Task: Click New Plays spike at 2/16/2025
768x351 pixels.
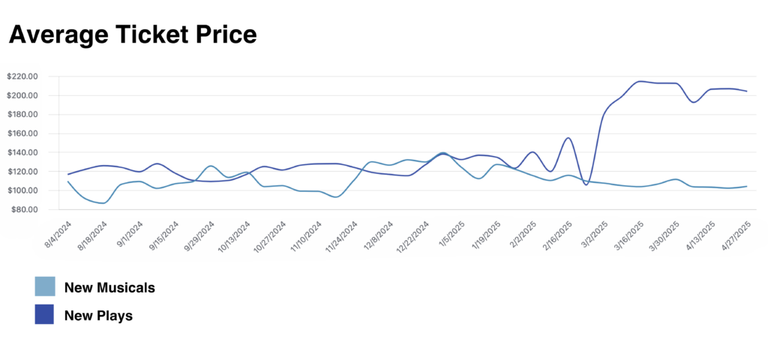Action: 568,137
